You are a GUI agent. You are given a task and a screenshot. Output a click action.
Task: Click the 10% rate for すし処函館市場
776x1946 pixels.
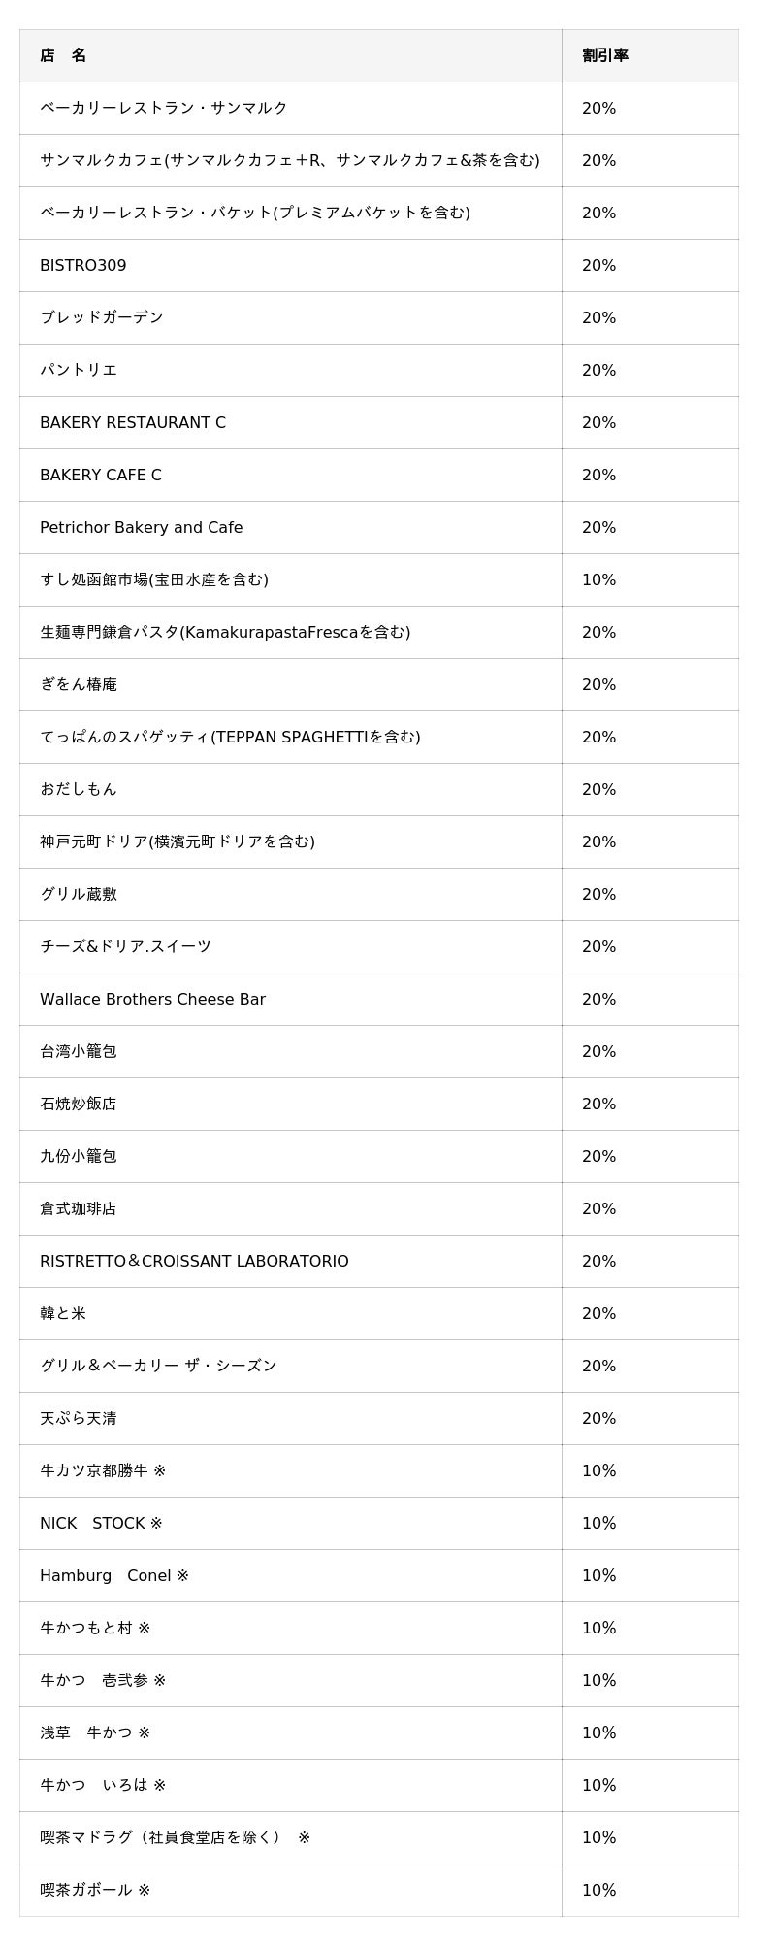599,579
